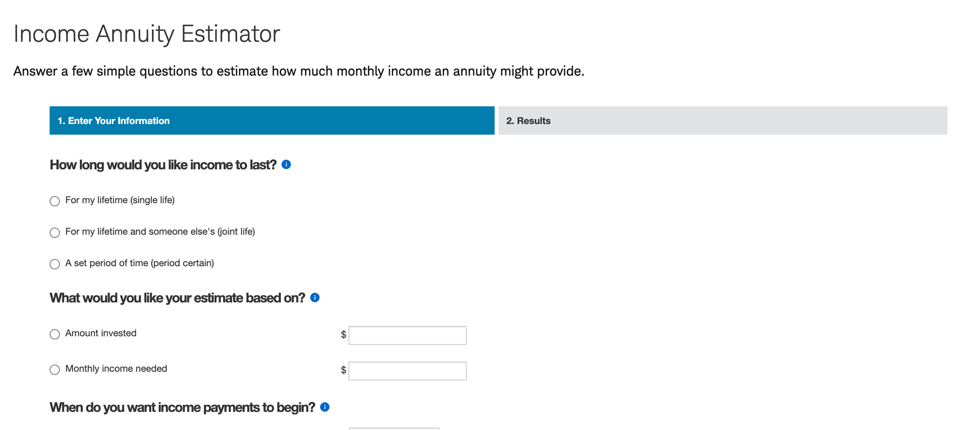
Task: Switch to the Enter Your Information tab
Action: pos(272,120)
